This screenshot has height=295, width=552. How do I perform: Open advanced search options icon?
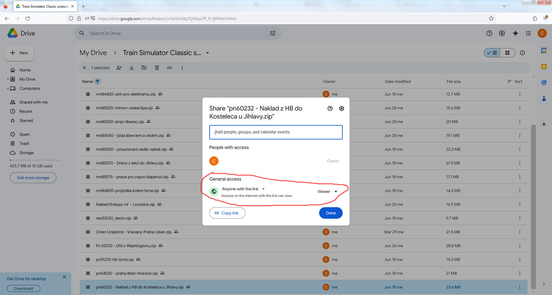coord(273,33)
